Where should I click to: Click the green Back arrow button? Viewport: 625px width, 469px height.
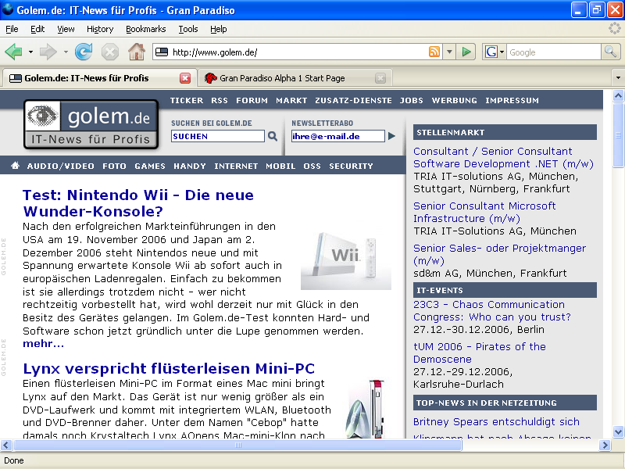(13, 52)
